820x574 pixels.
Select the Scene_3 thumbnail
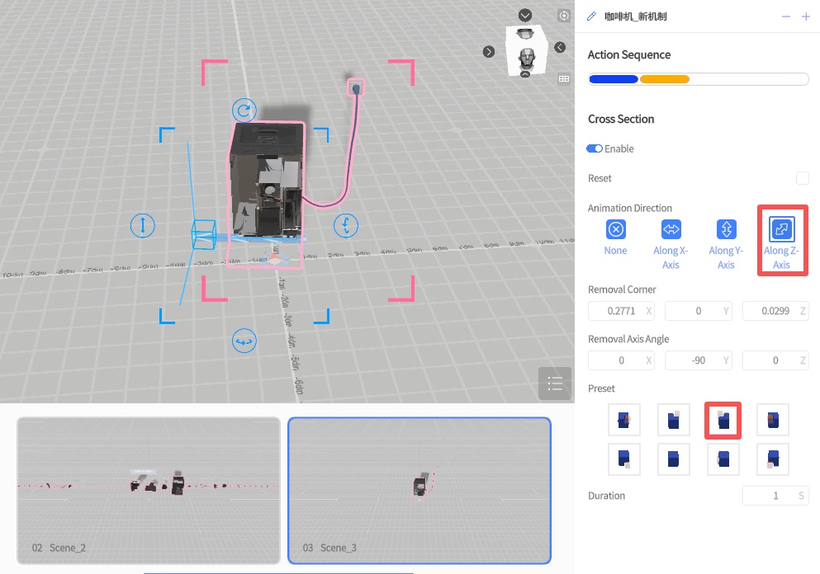click(x=419, y=490)
